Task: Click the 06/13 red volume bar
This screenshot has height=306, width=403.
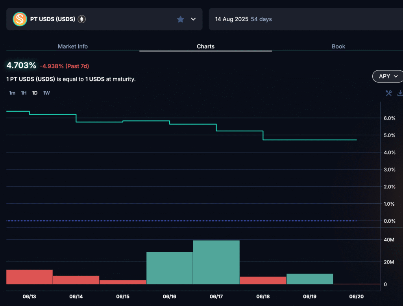Action: click(30, 277)
